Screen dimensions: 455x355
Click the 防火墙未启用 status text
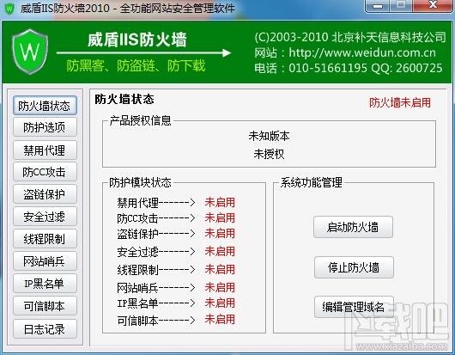click(400, 102)
